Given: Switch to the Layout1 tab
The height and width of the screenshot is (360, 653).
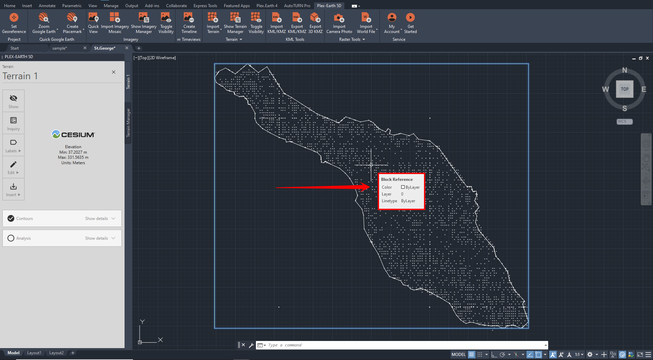Looking at the screenshot, I should click(x=34, y=353).
